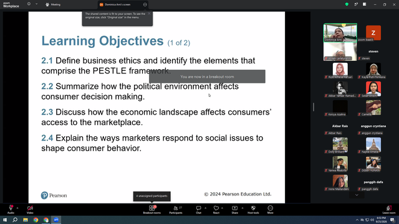Select Dominica Ami's video thumbnail
This screenshot has height=224, width=399.
click(340, 33)
